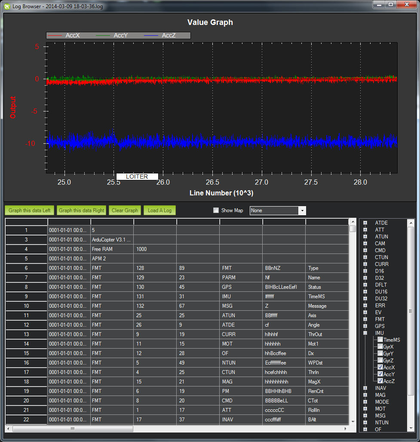Click the Log Browser app icon in title bar

click(7, 5)
